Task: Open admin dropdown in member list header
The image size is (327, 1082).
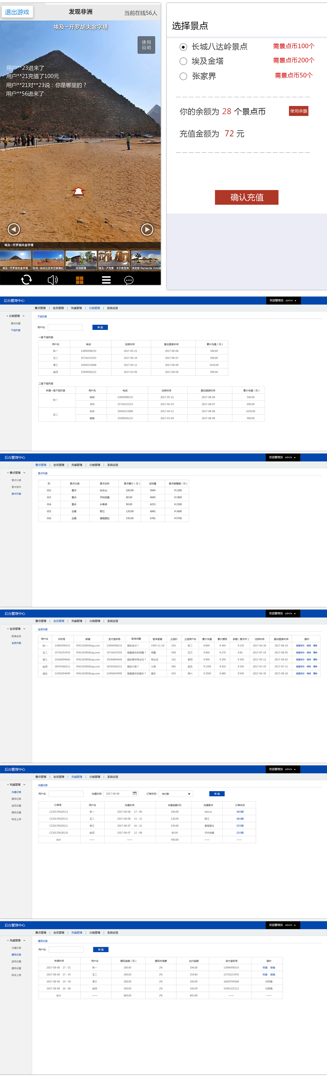Action: coord(295,614)
